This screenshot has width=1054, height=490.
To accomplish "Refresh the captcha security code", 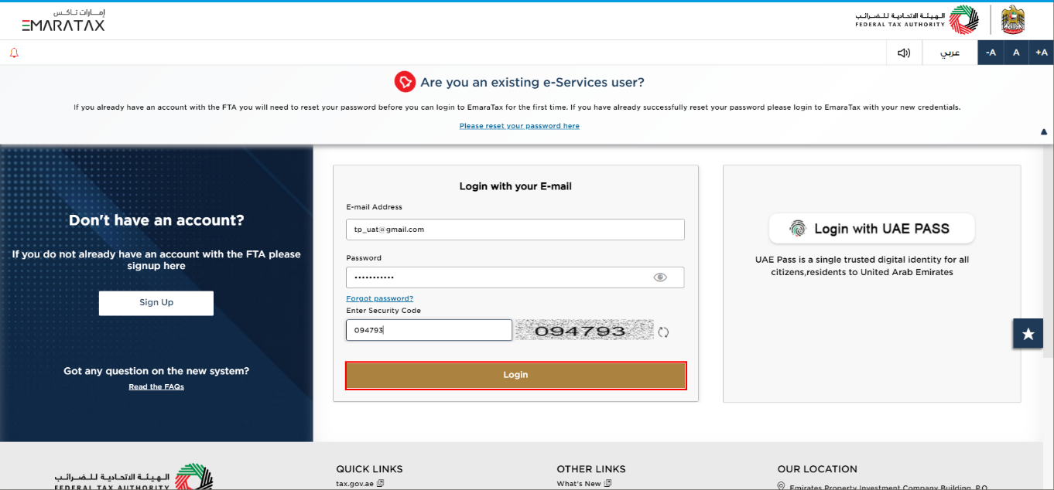I will [x=663, y=332].
